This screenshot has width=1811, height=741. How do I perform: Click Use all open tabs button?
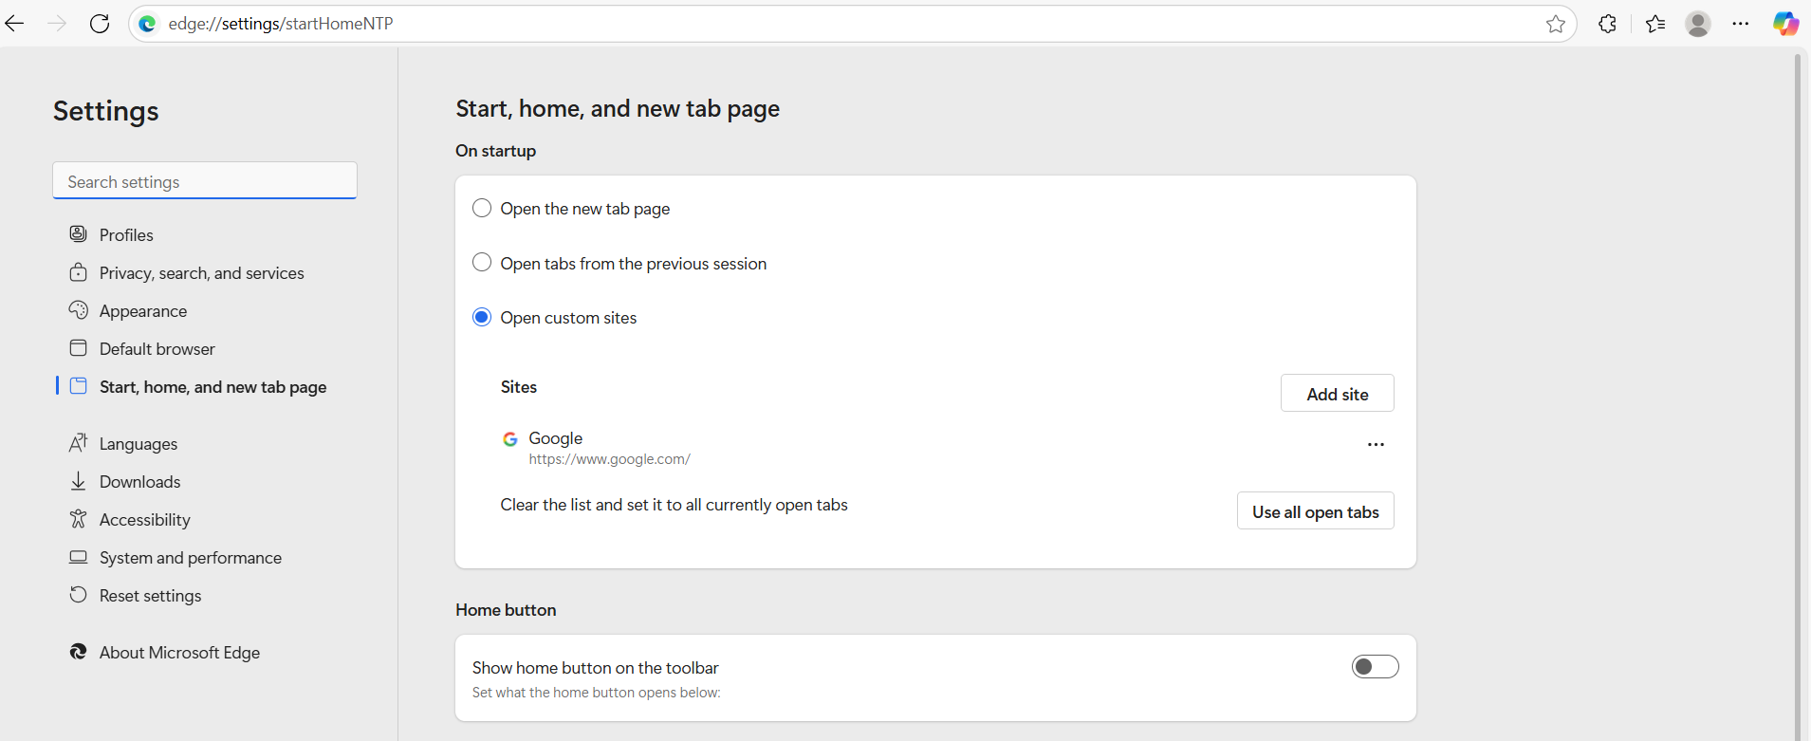pos(1315,511)
